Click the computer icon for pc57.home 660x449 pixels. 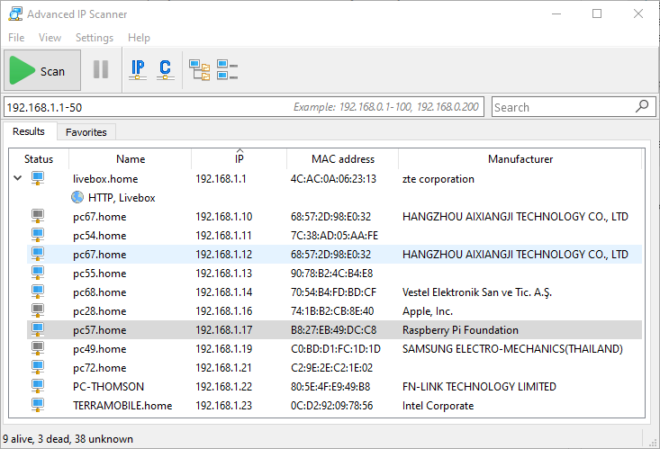coord(38,329)
